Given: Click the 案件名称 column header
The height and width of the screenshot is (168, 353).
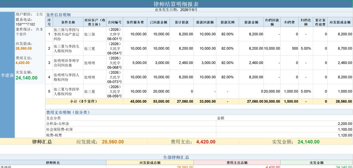Looking at the screenshot, I should pos(68,22).
